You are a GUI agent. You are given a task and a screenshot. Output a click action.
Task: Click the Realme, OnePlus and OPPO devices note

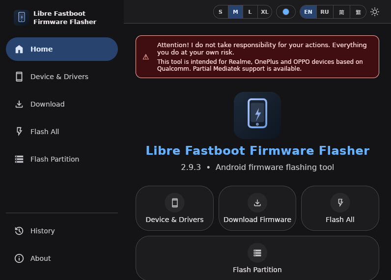(x=260, y=65)
